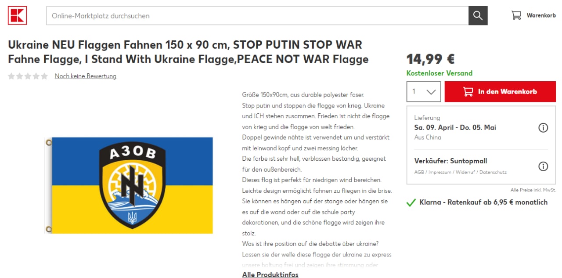The height and width of the screenshot is (278, 562).
Task: Open the Noch keine Bewertung link
Action: pyautogui.click(x=86, y=76)
